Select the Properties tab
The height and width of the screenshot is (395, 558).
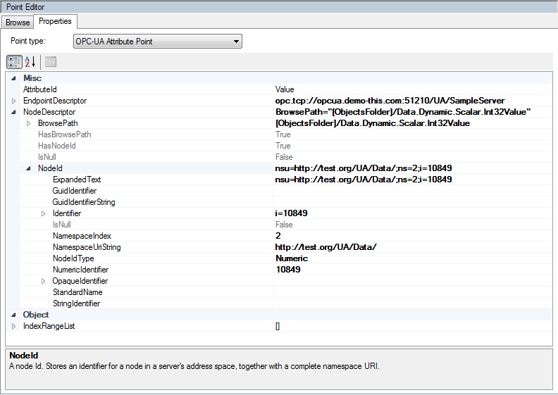click(x=55, y=22)
